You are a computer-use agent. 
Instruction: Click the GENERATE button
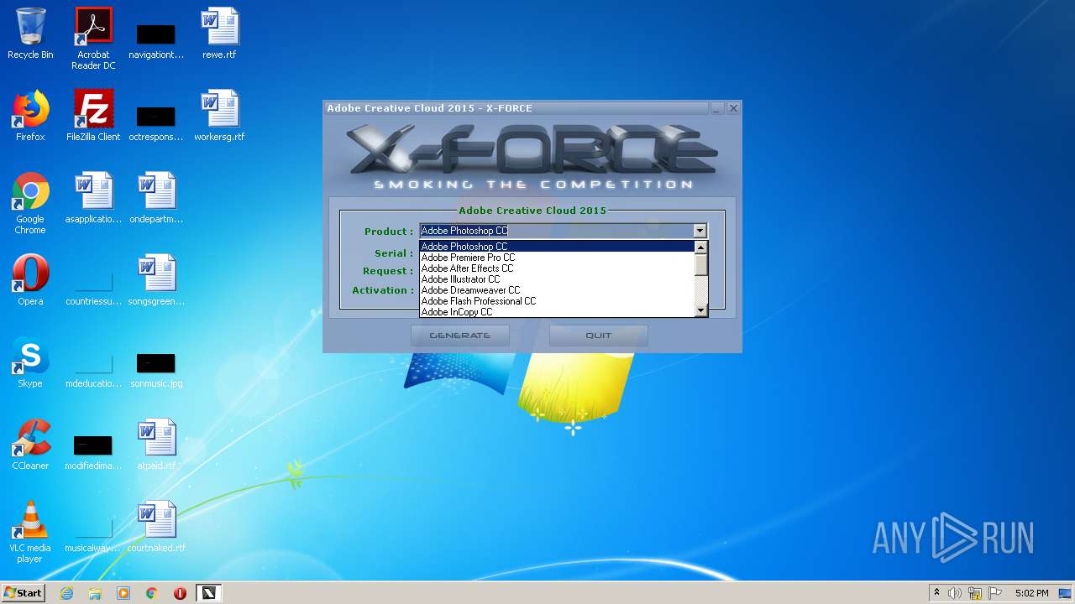[459, 336]
